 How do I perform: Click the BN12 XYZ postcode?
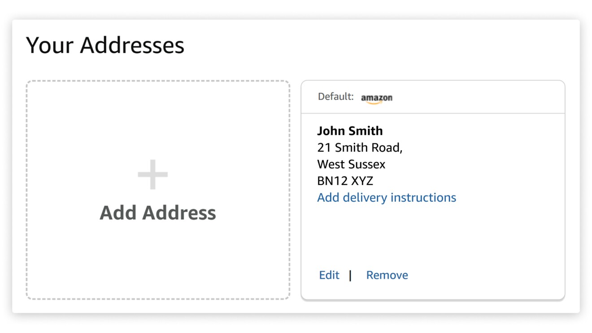[345, 181]
